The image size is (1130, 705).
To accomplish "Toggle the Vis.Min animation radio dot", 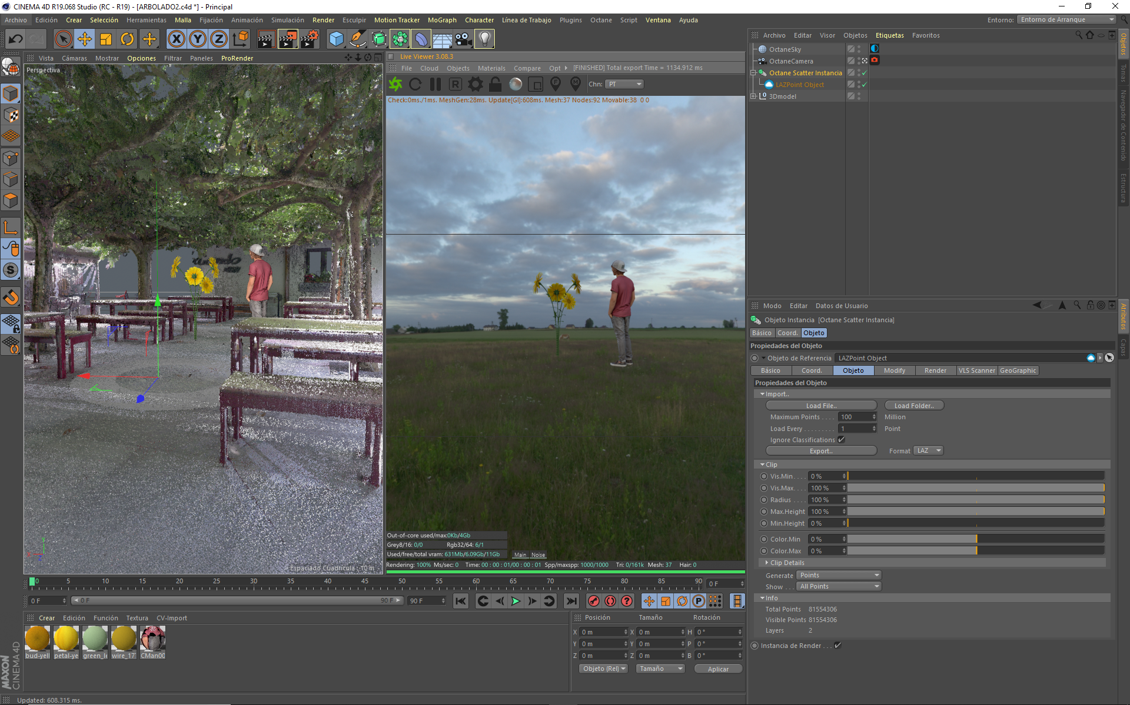I will pos(764,476).
